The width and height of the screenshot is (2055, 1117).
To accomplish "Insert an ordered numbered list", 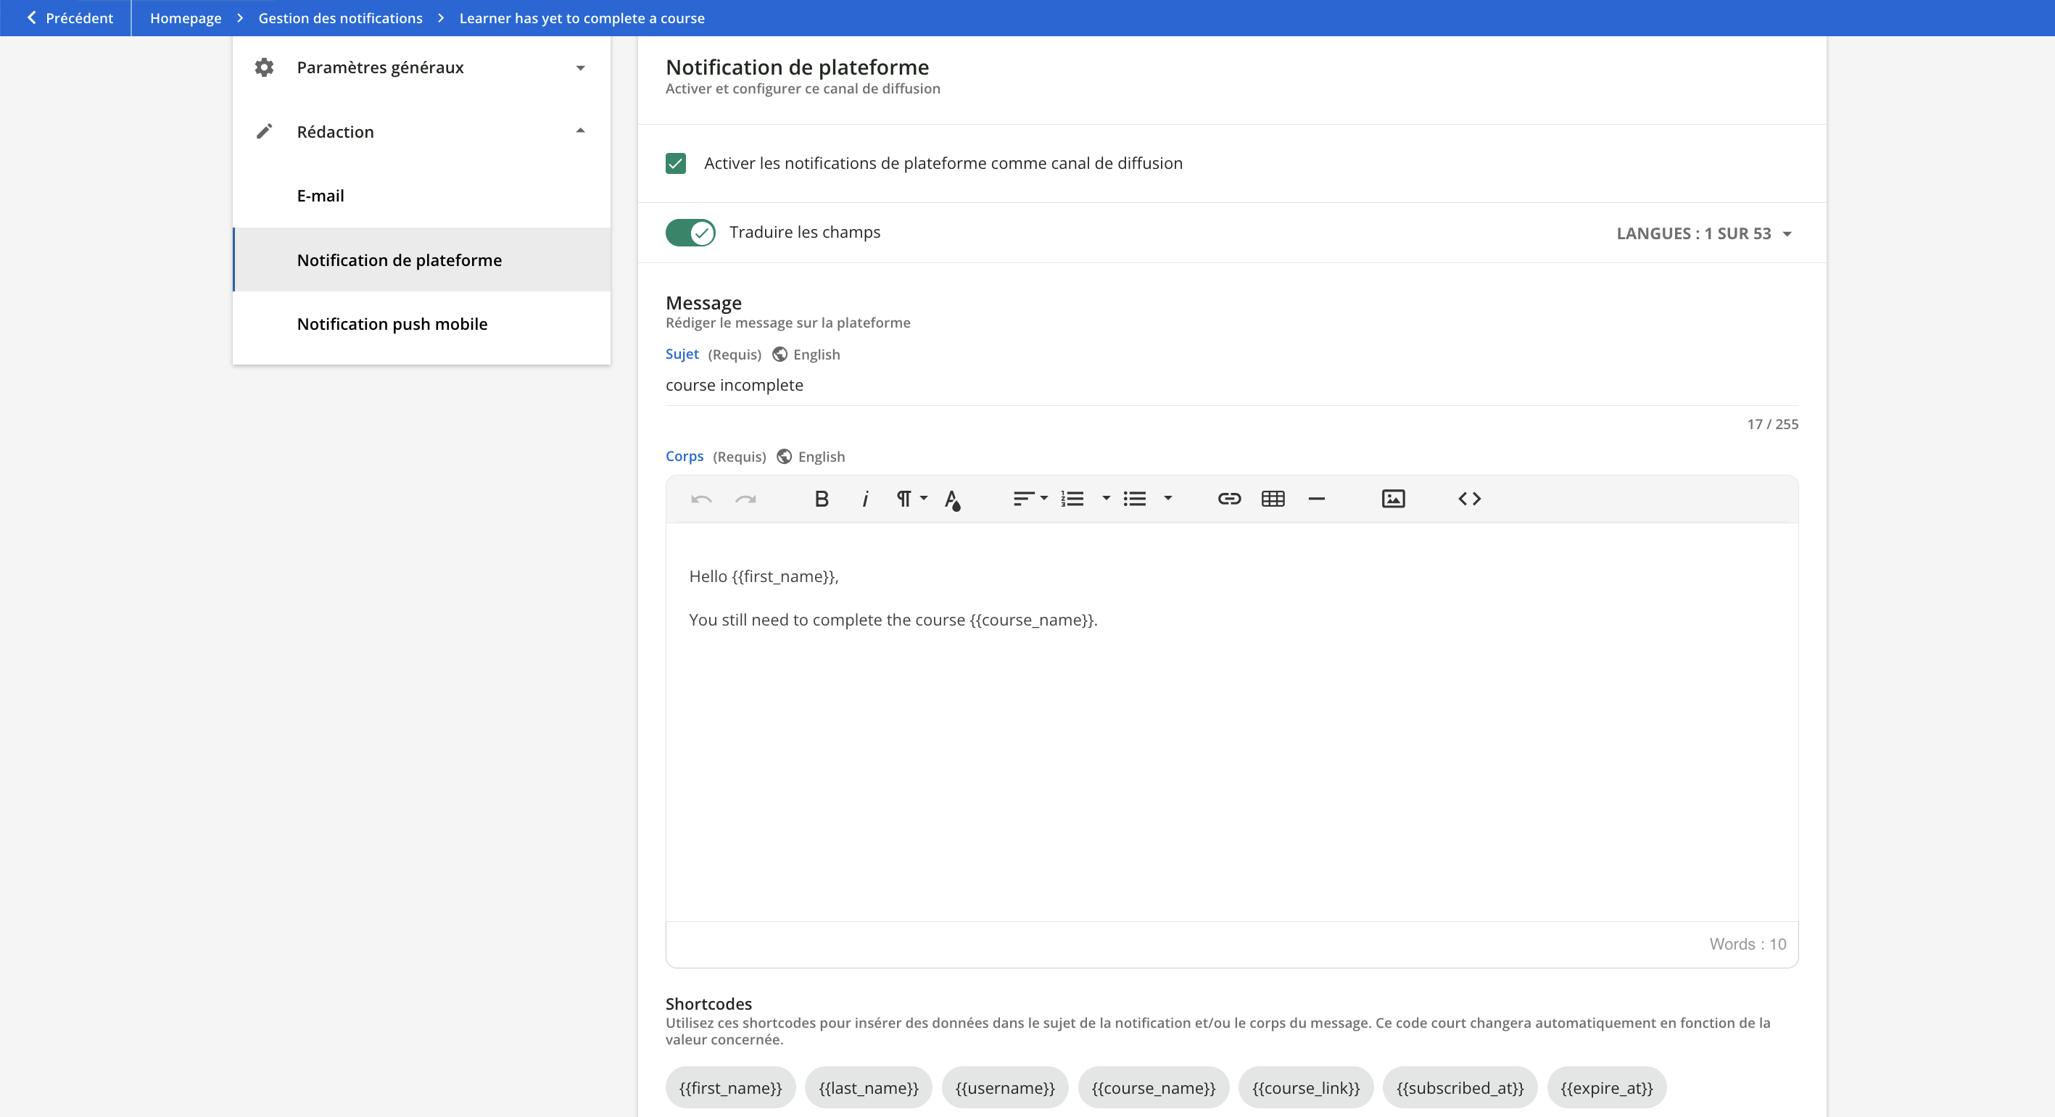I will (x=1072, y=499).
